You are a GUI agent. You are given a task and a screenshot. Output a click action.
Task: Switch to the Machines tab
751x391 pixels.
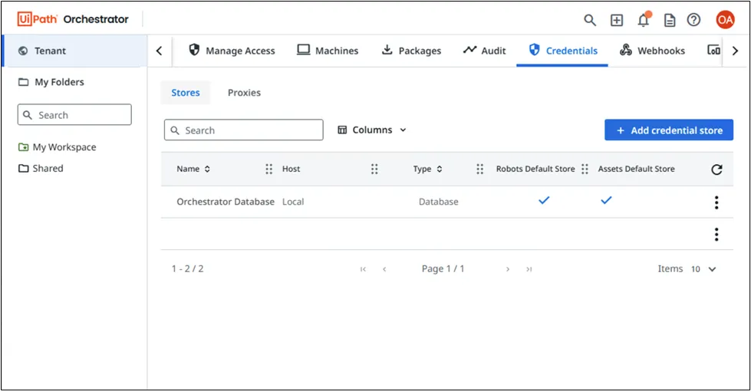[x=328, y=51]
